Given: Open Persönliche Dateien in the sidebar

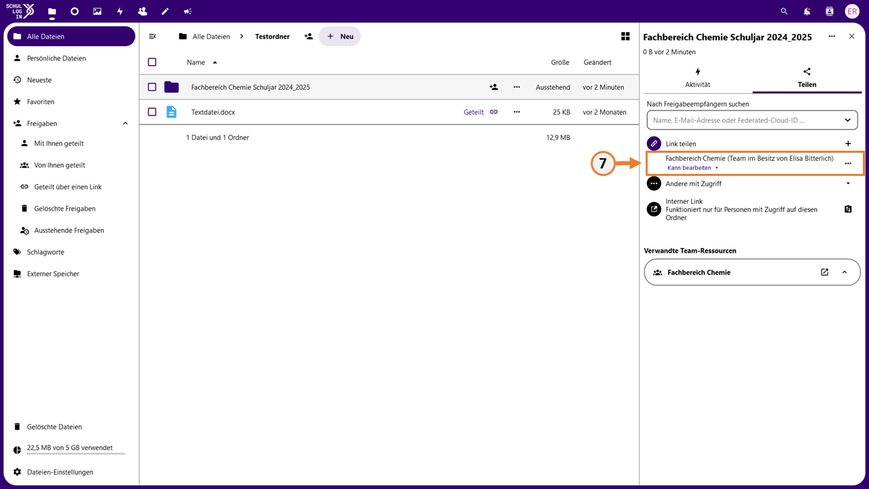Looking at the screenshot, I should pos(71,58).
